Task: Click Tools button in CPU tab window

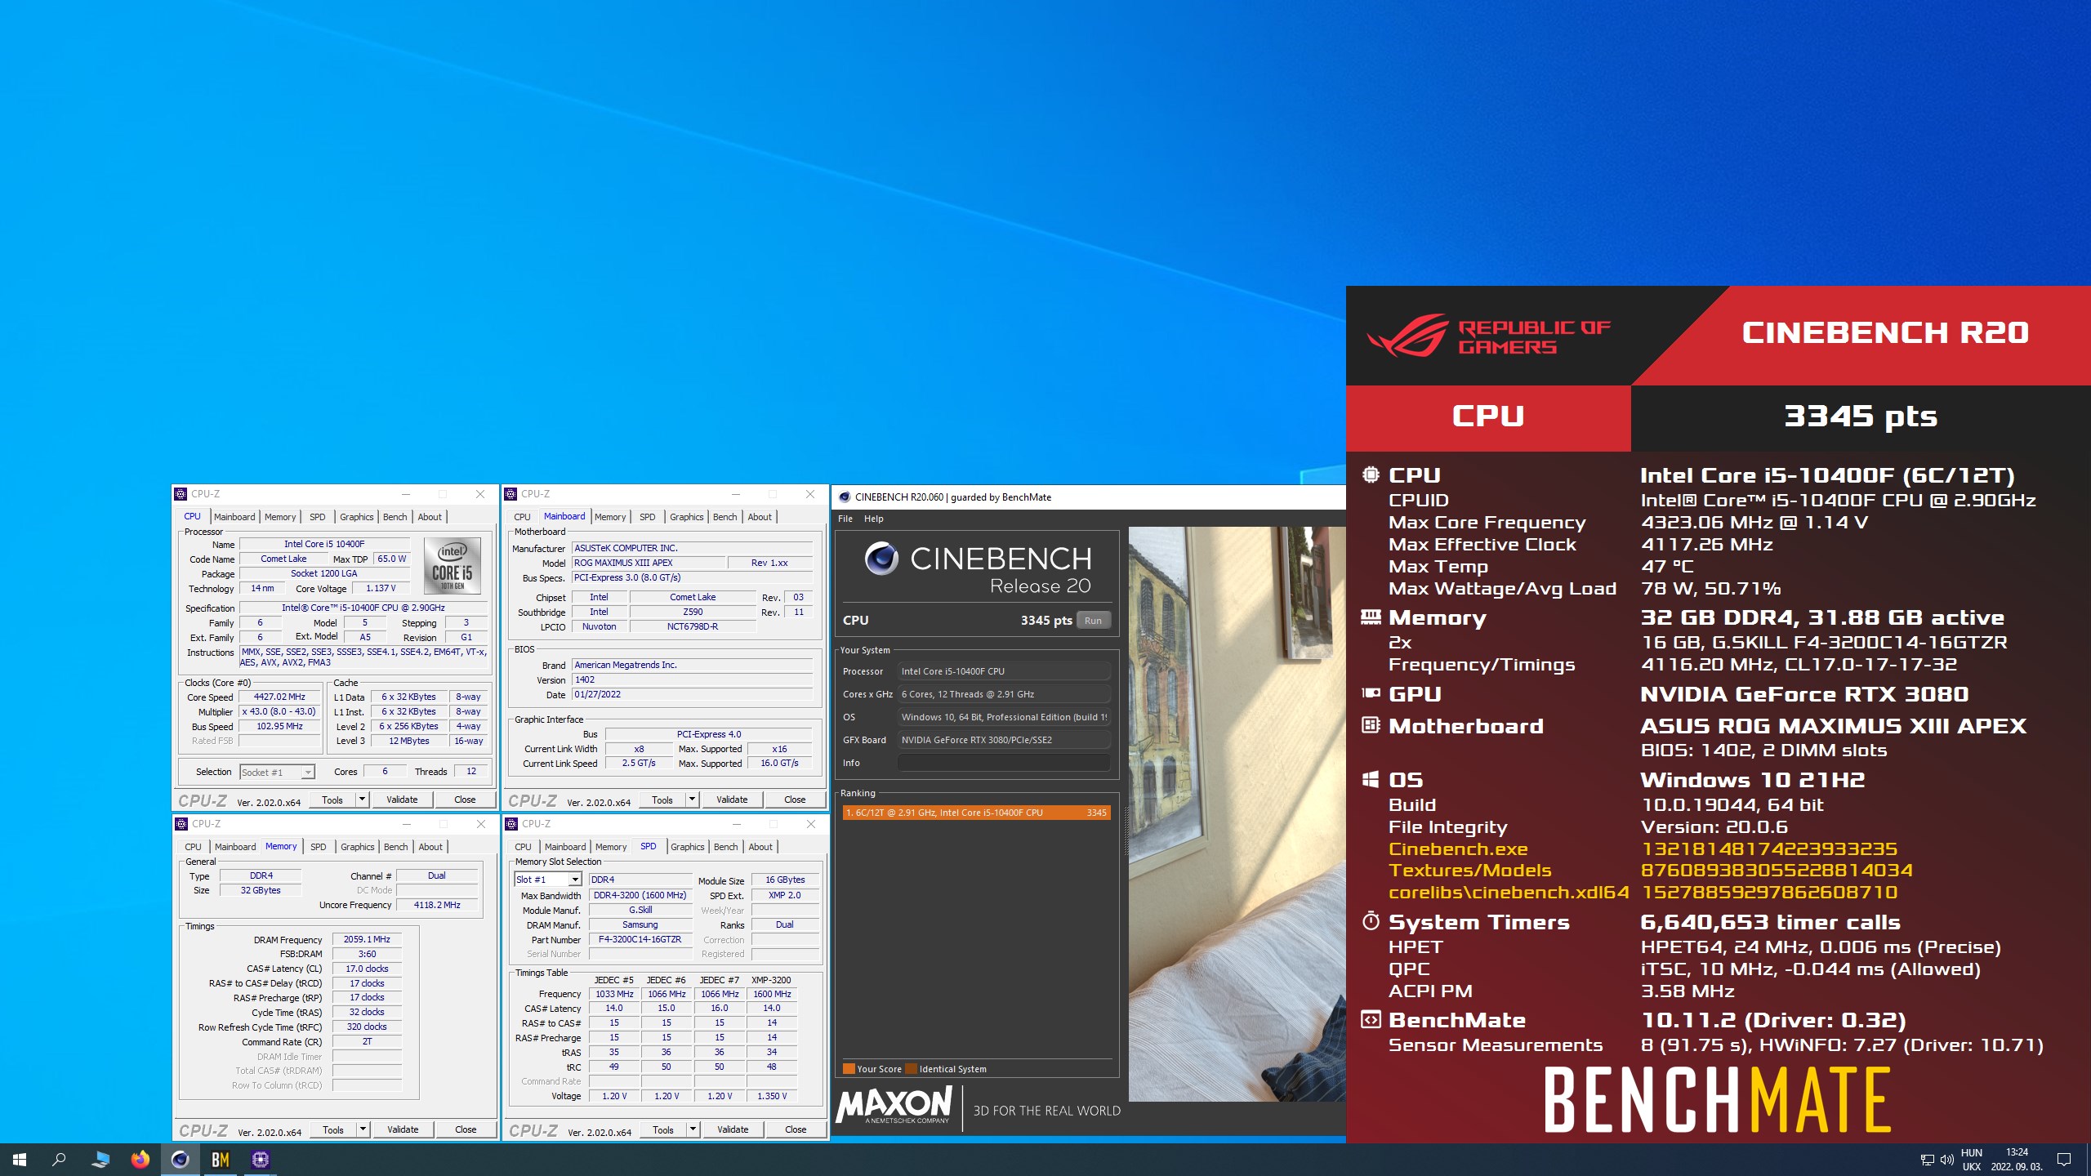Action: tap(332, 800)
